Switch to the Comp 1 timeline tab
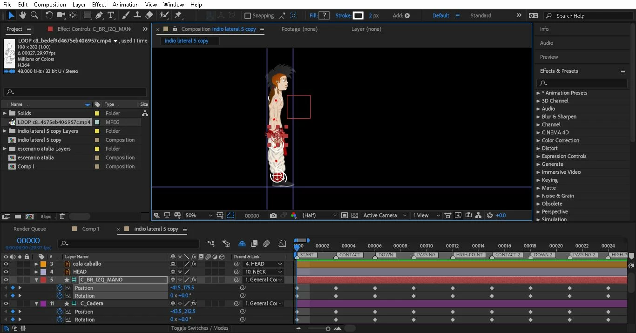 90,229
